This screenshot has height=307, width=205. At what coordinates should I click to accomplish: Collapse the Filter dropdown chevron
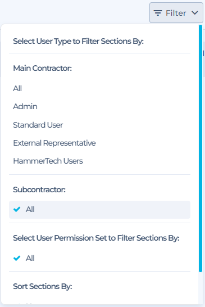[x=195, y=13]
